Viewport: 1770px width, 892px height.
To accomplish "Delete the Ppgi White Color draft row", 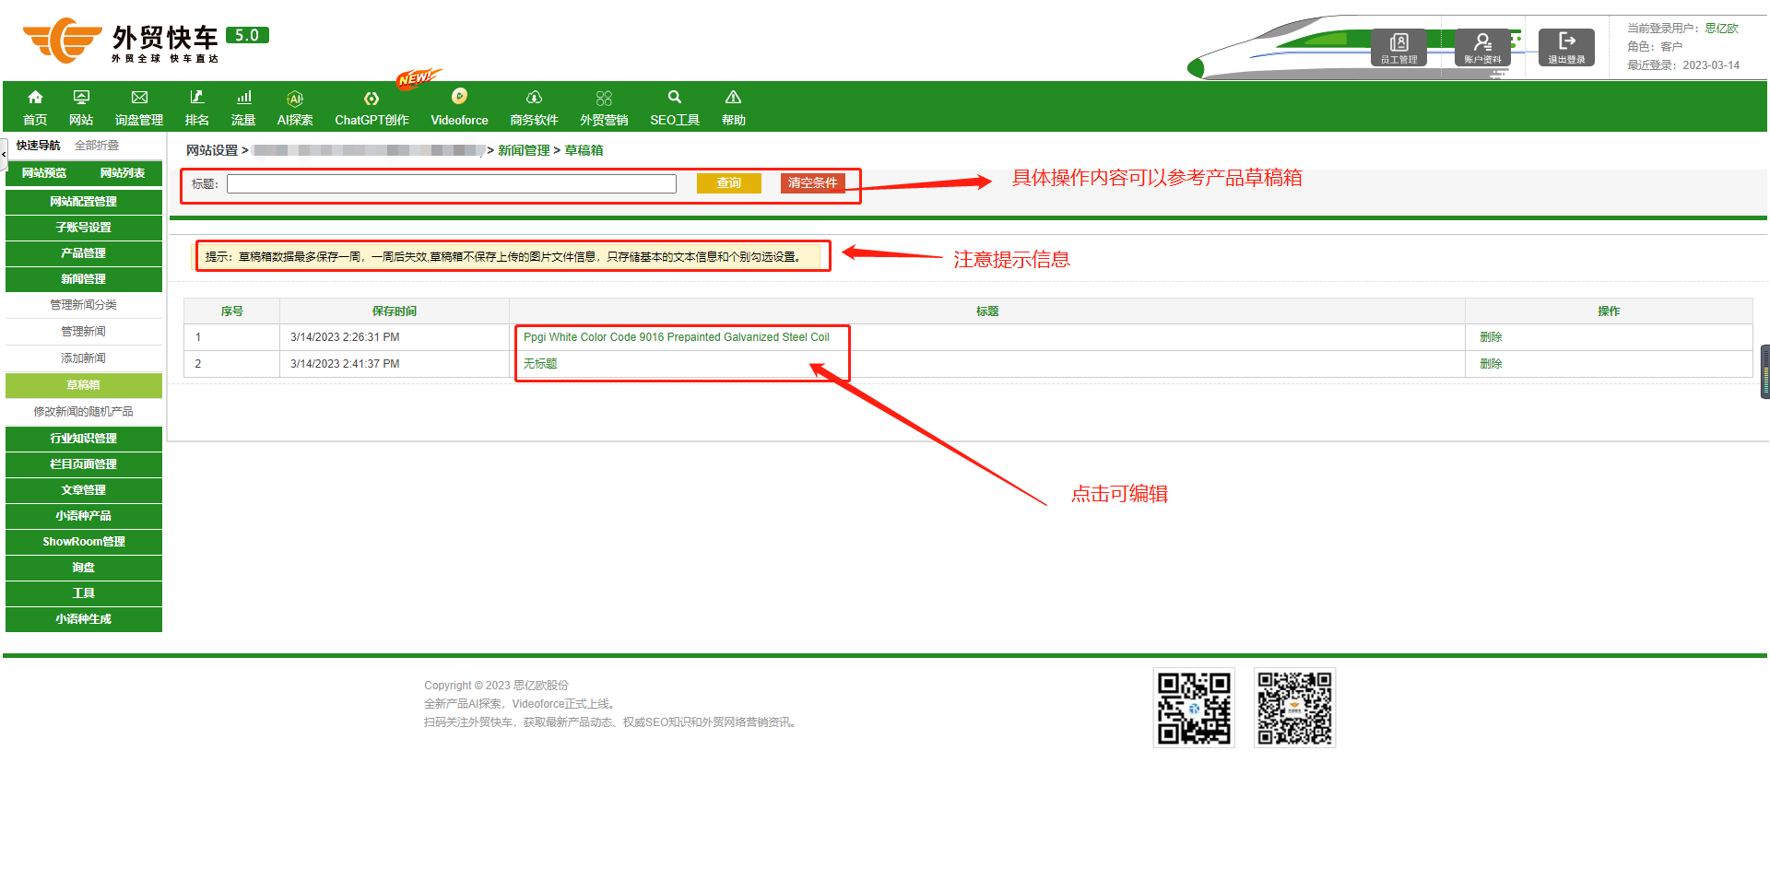I will 1491,337.
